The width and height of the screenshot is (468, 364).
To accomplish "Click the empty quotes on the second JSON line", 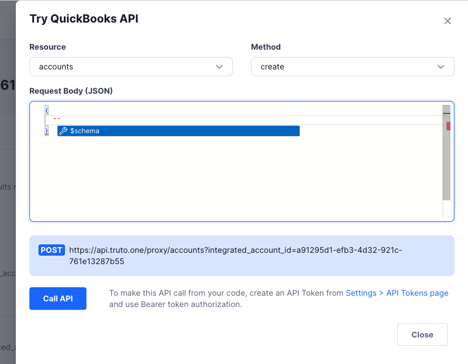I will click(57, 119).
